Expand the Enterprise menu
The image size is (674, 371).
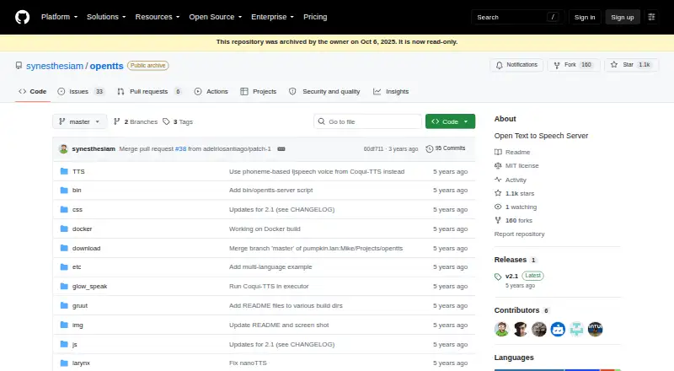272,17
